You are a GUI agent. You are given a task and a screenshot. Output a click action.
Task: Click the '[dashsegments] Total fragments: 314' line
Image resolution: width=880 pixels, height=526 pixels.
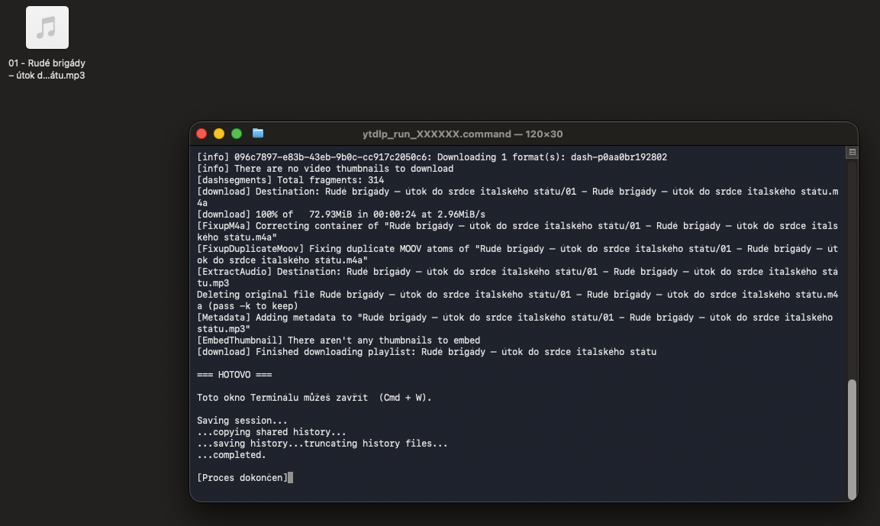pos(290,180)
